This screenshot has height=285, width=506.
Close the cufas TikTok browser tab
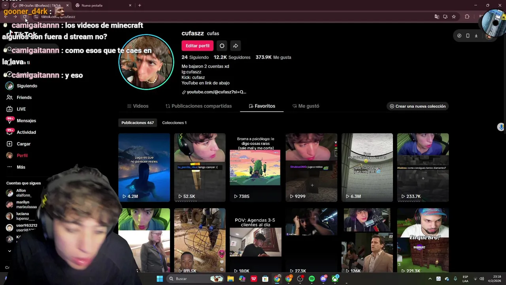pyautogui.click(x=67, y=6)
